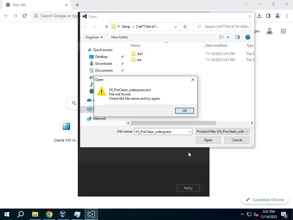Screen dimensions: 293x220
Task: Open File Explorer from taskbar
Action: pos(35,214)
